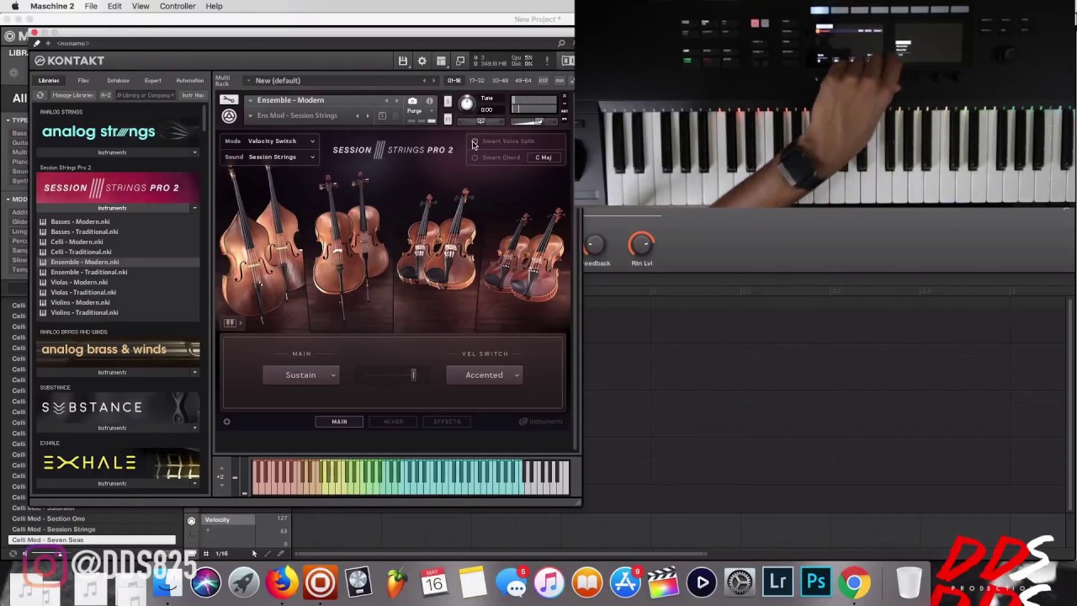This screenshot has width=1077, height=606.
Task: Open the Vel Switch Accented dropdown
Action: 484,375
